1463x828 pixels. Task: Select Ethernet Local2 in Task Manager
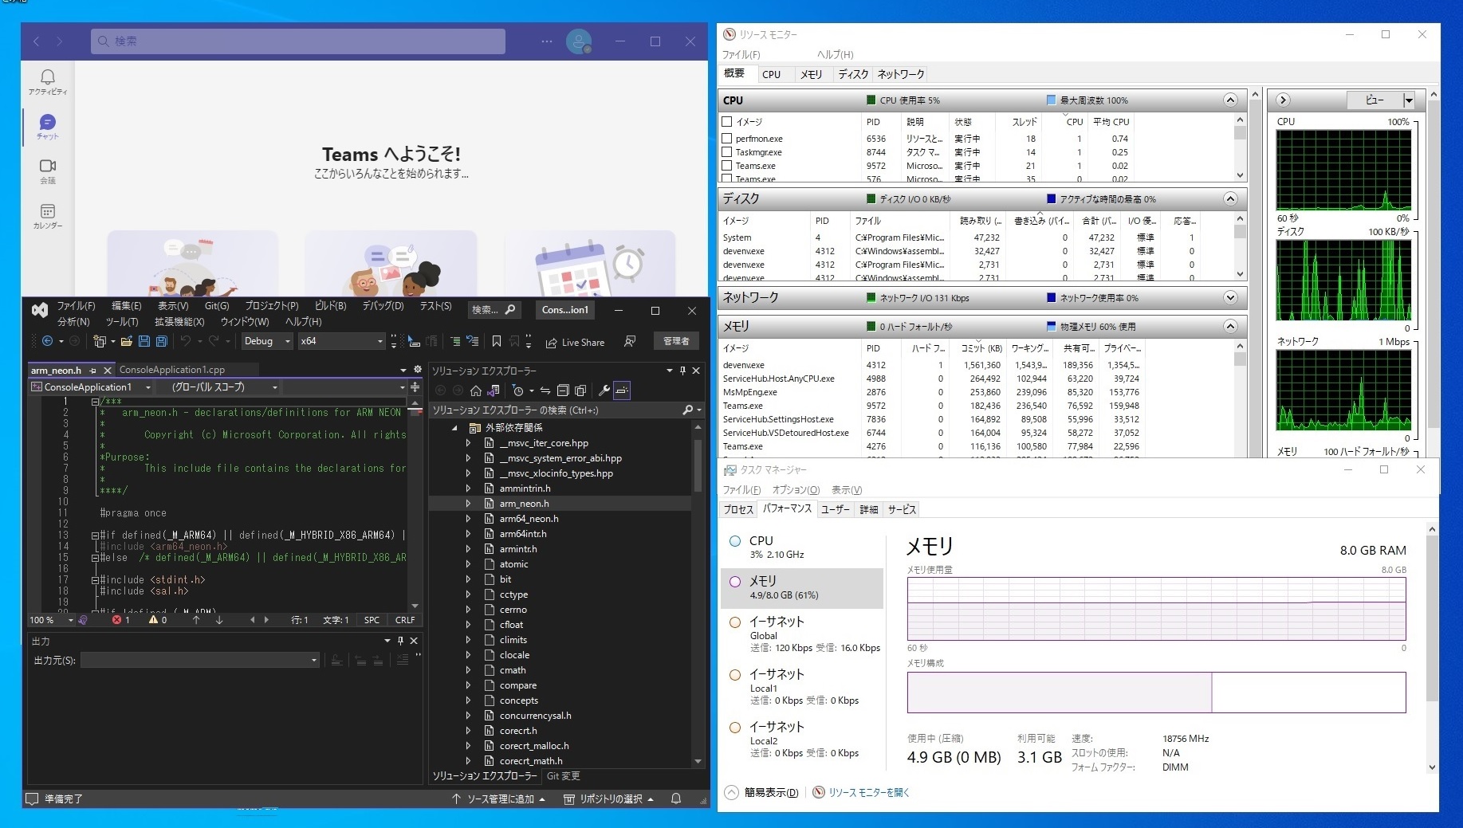[x=802, y=740]
